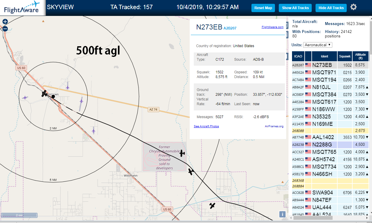Image resolution: width=372 pixels, height=223 pixels.
Task: Zoom out the map with minus icon
Action: [x=5, y=29]
